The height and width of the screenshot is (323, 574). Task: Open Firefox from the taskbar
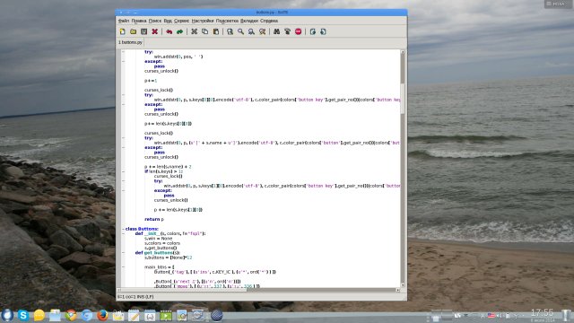pos(102,315)
